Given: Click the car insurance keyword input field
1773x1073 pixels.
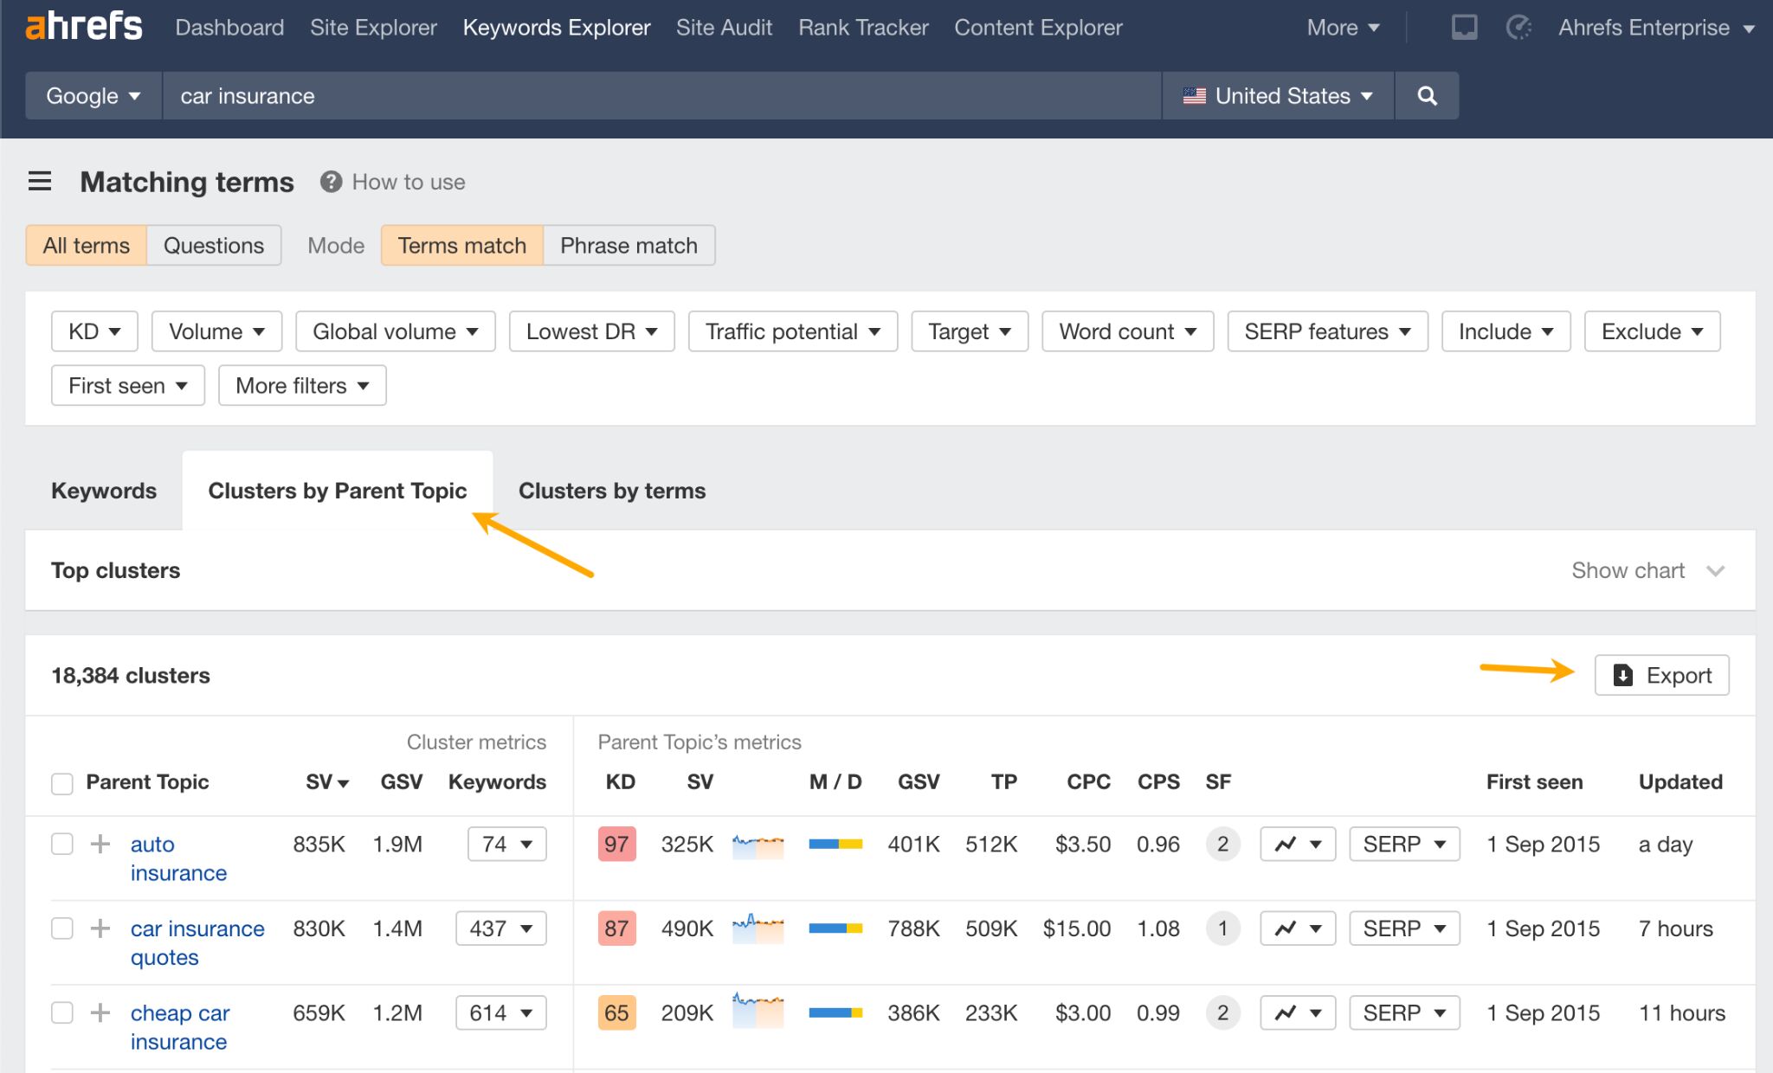Looking at the screenshot, I should coord(661,96).
